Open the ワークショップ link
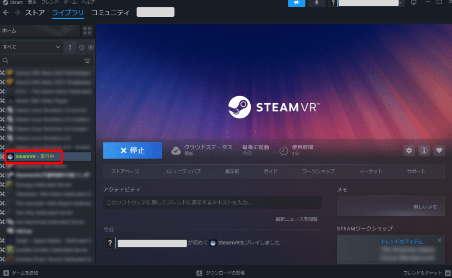This screenshot has height=278, width=452. click(318, 171)
